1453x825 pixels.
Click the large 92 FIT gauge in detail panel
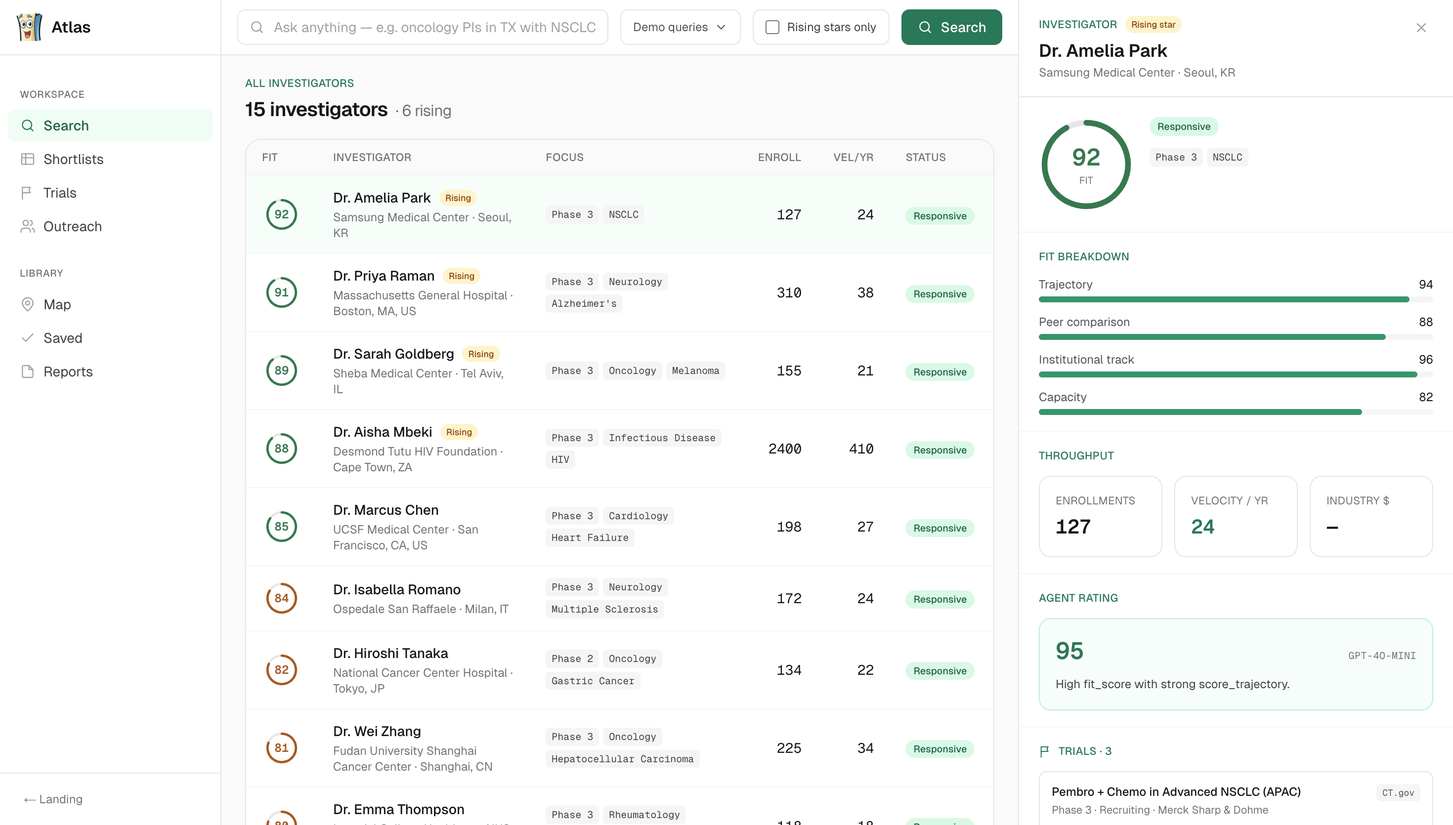tap(1086, 165)
